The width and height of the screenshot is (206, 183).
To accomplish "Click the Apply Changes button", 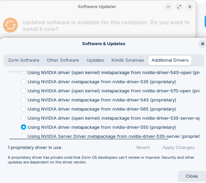I will click(x=178, y=148).
